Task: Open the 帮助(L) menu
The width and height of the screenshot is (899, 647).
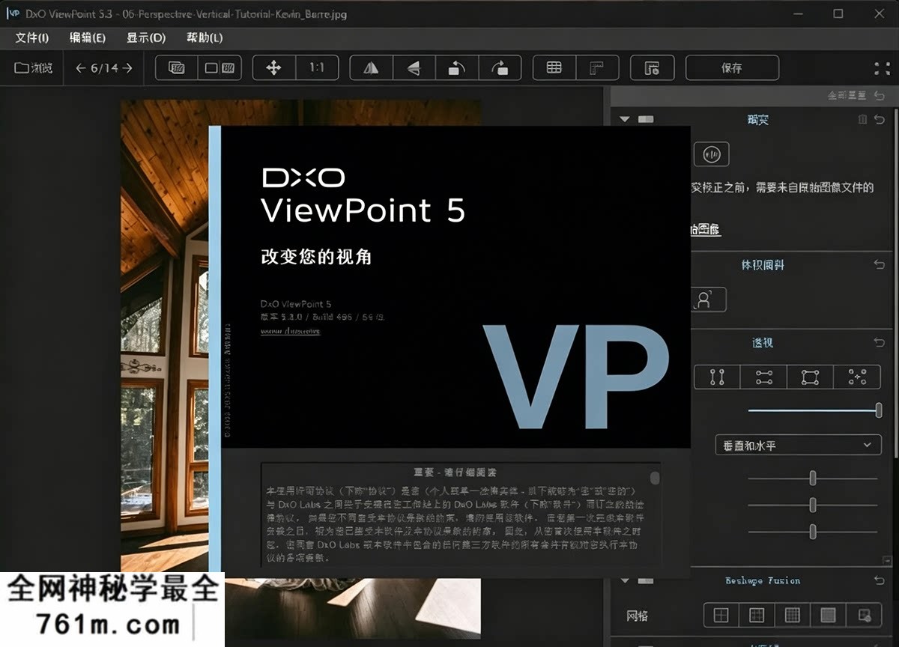Action: coord(205,37)
